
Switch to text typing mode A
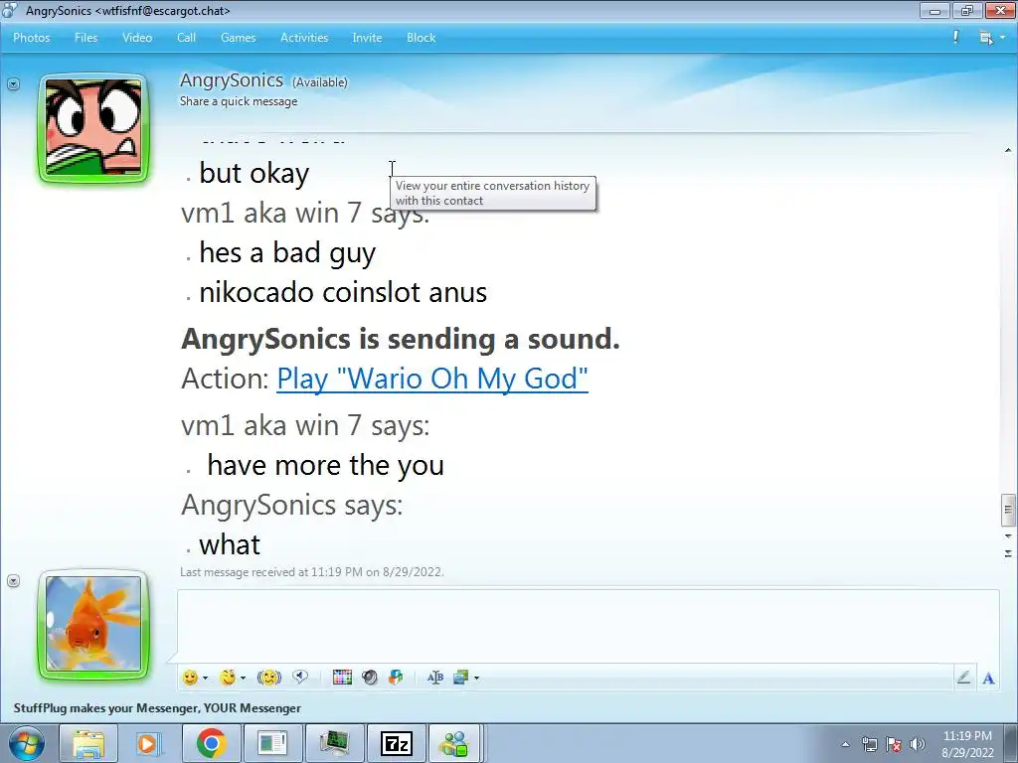pyautogui.click(x=988, y=678)
